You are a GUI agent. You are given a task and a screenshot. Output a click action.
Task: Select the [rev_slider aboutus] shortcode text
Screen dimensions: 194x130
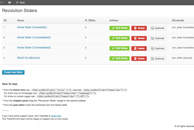[x=182, y=58]
